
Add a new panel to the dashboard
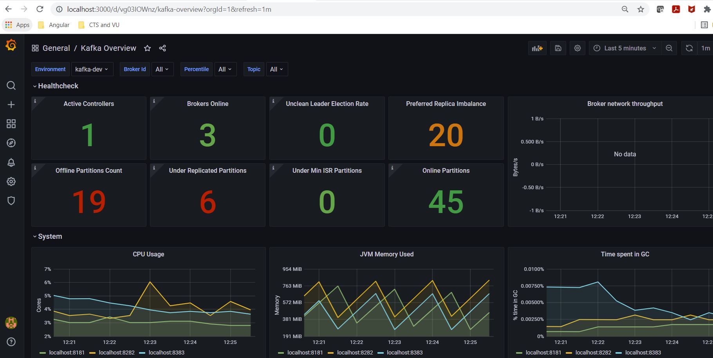coord(537,48)
